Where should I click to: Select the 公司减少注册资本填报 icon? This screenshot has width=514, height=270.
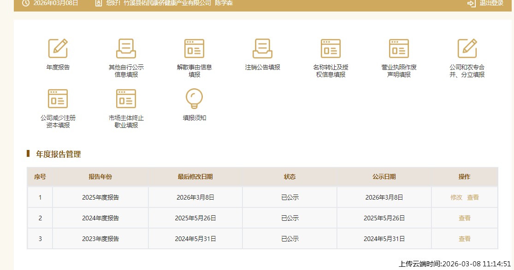point(58,99)
